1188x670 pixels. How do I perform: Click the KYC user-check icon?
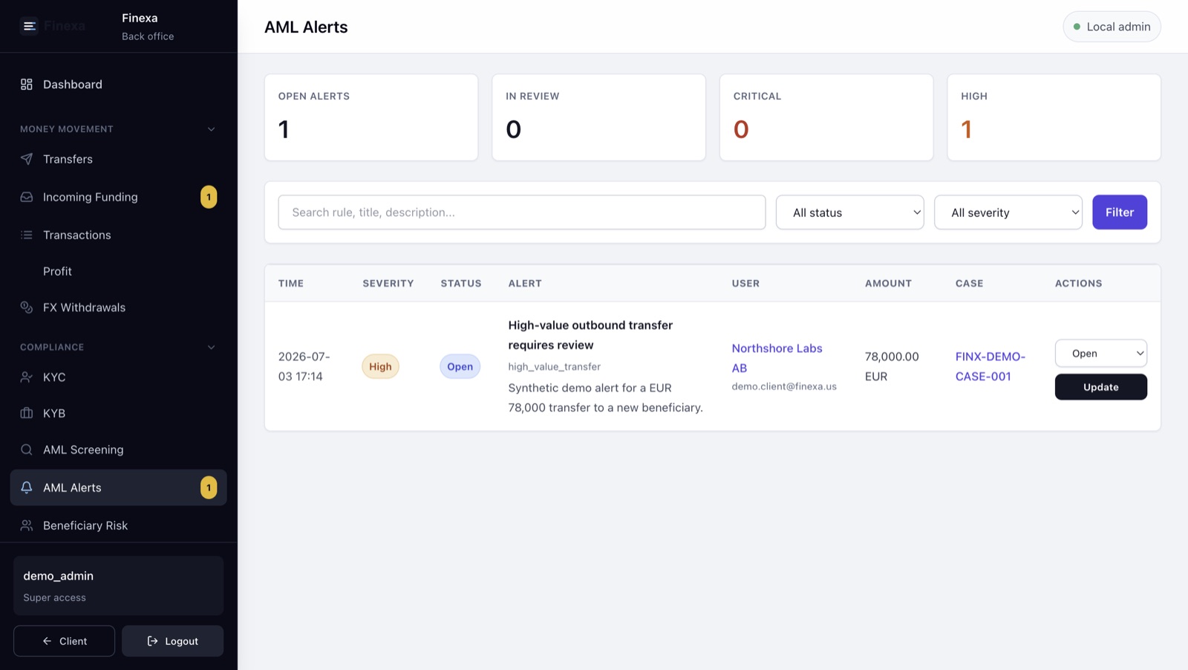[27, 377]
